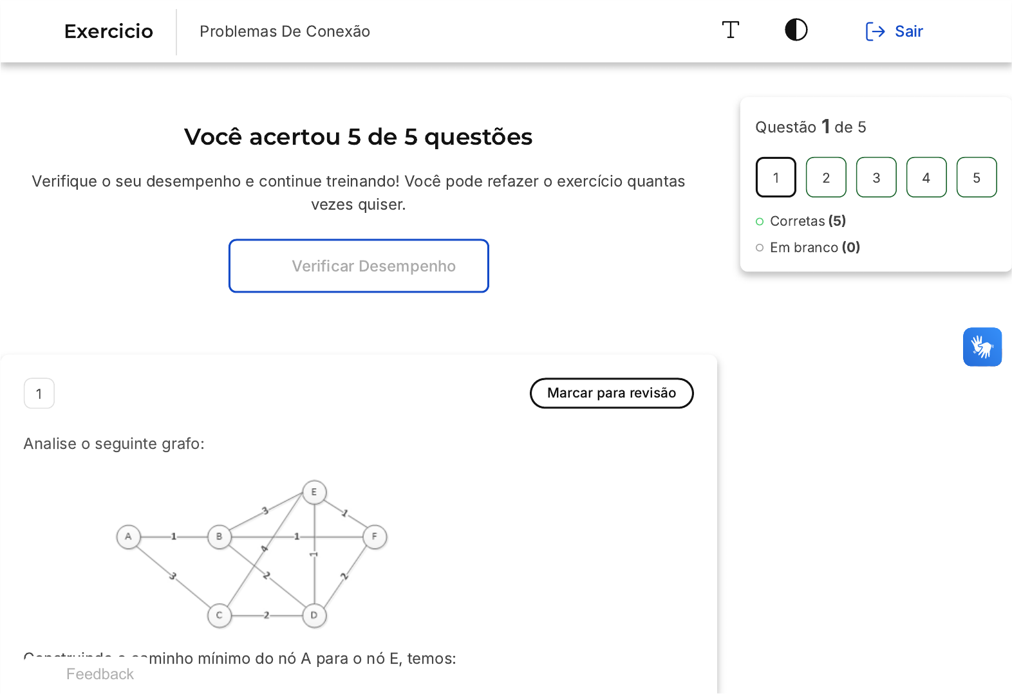Click the Exercicio header title

pyautogui.click(x=109, y=32)
